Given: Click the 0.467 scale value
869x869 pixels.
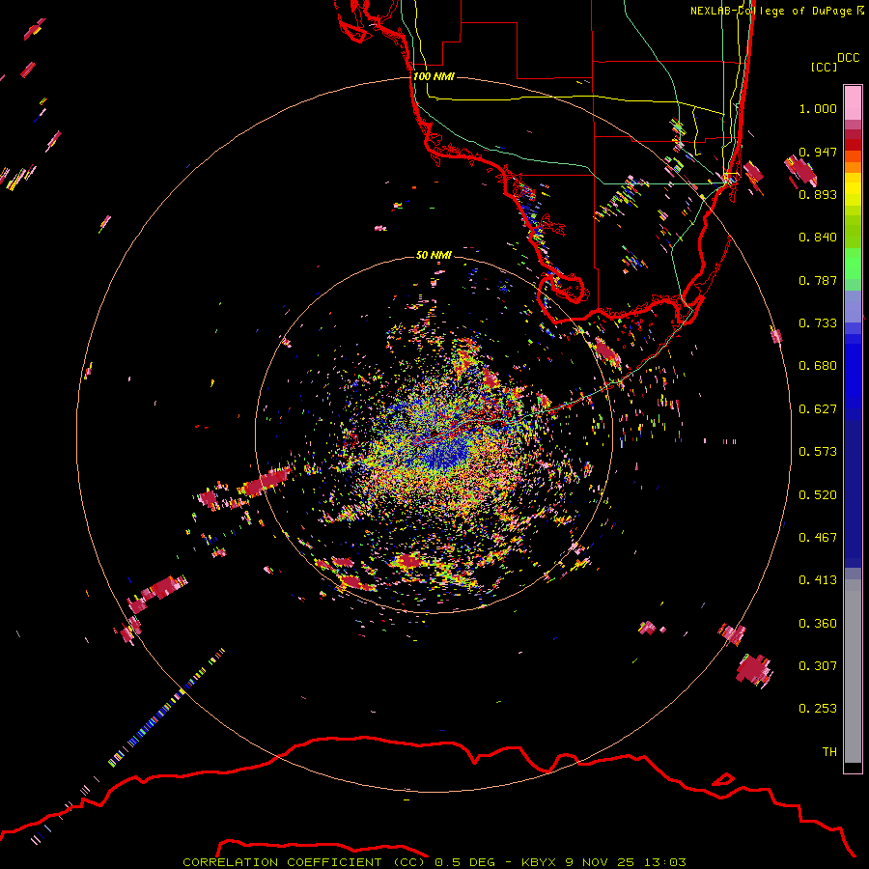Looking at the screenshot, I should click(818, 538).
